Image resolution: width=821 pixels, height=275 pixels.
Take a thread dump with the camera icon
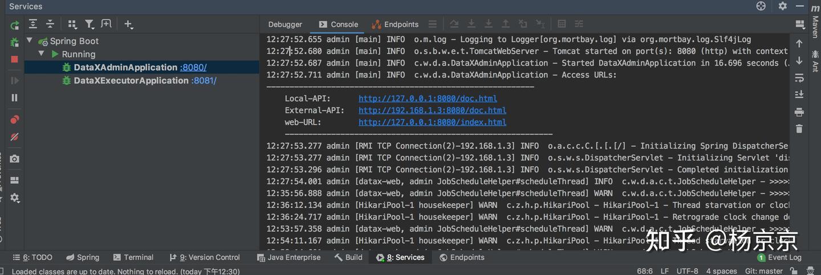(15, 159)
